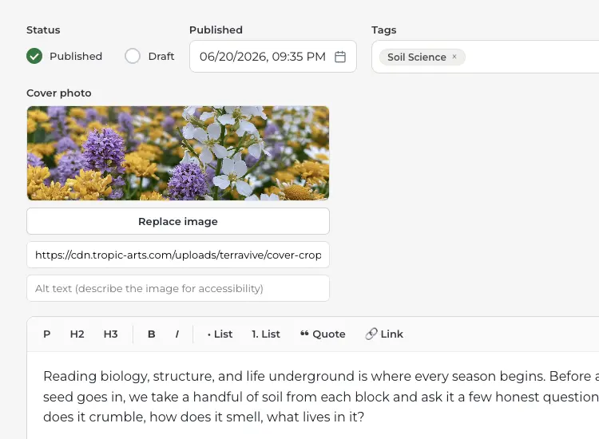599x439 pixels.
Task: Remove the Soil Science tag
Action: point(454,57)
